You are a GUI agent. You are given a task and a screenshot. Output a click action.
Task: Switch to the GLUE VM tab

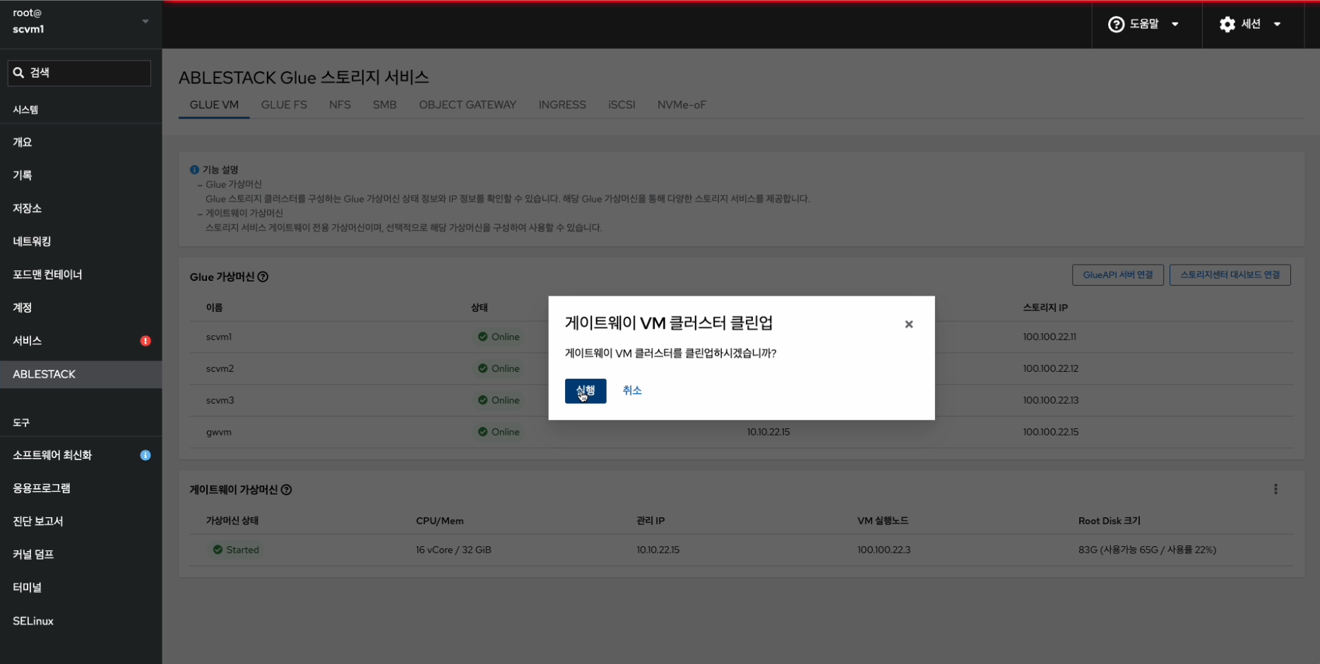tap(214, 105)
